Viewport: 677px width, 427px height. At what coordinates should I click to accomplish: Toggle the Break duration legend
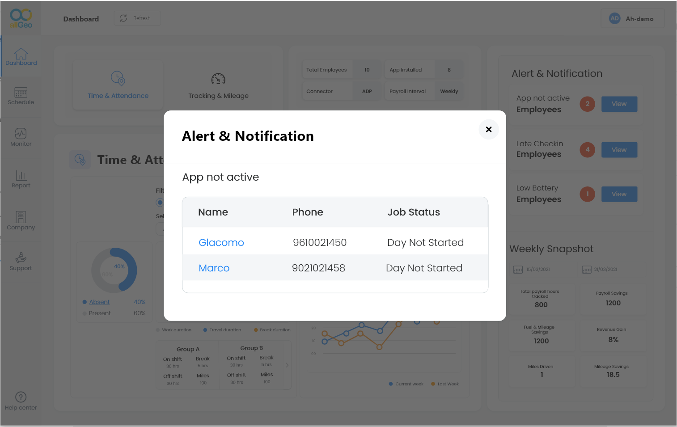[x=272, y=330]
